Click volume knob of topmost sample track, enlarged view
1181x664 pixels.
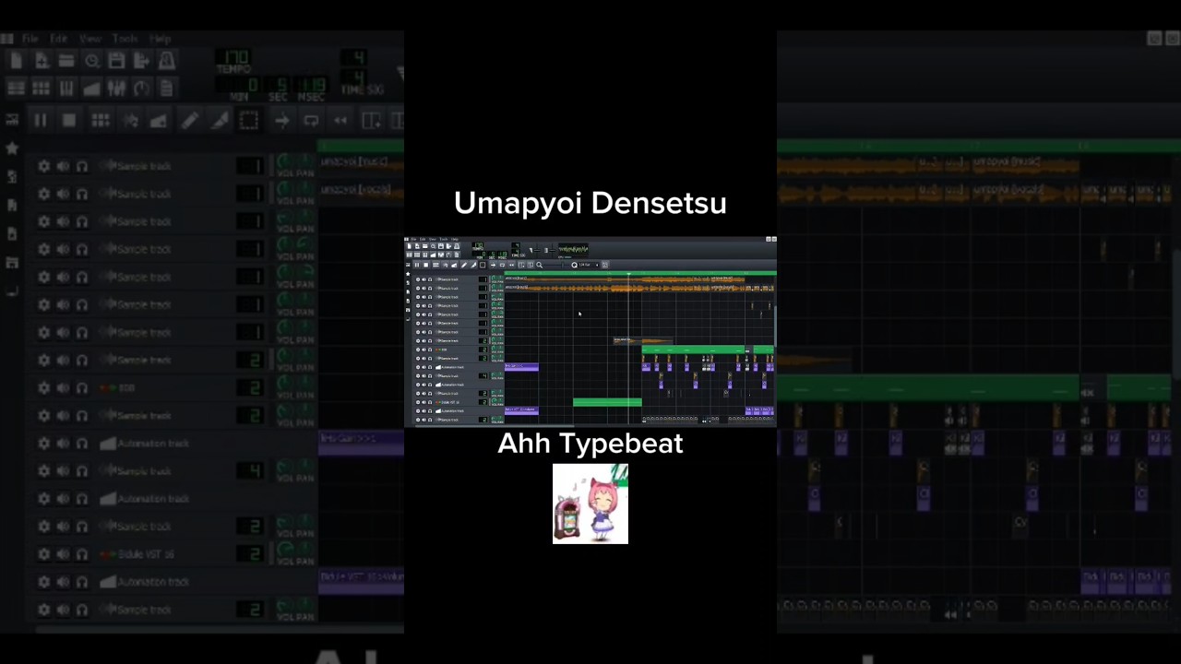point(285,161)
